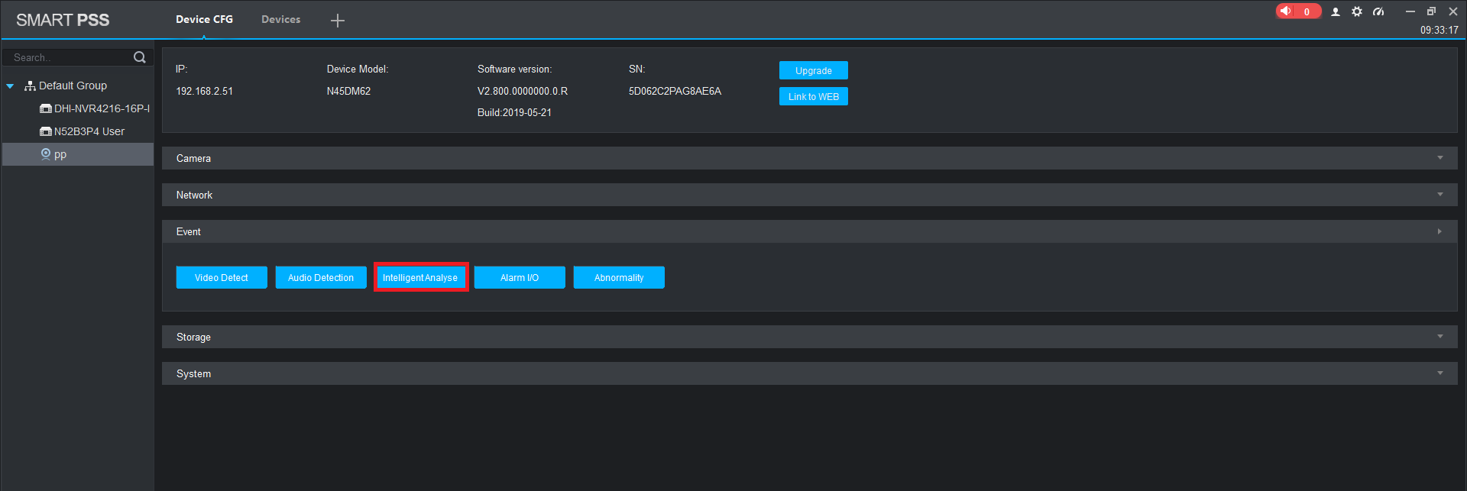1467x491 pixels.
Task: Expand the Camera section
Action: coord(809,158)
